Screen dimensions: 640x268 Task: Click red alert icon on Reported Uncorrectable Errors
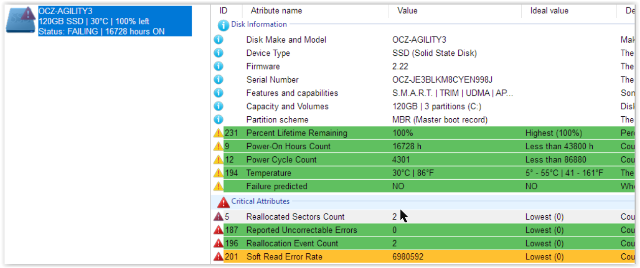[218, 230]
